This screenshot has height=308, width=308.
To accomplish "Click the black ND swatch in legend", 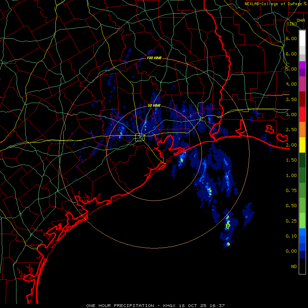I will tap(302, 266).
